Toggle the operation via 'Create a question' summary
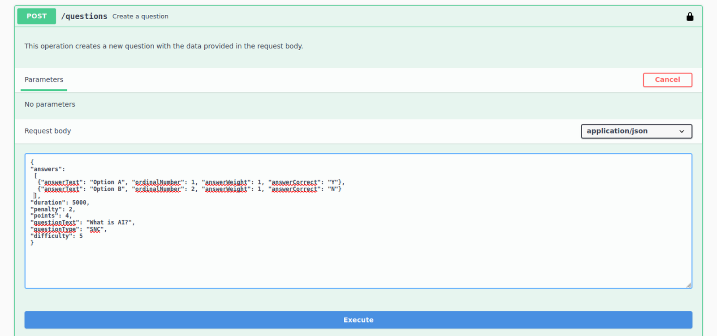The height and width of the screenshot is (336, 717). 140,17
